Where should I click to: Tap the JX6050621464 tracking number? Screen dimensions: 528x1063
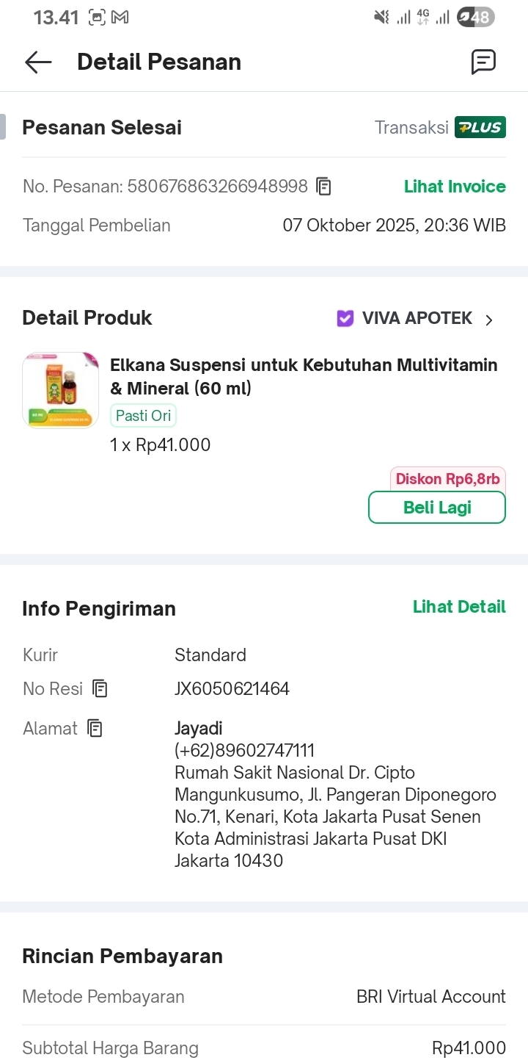click(232, 689)
